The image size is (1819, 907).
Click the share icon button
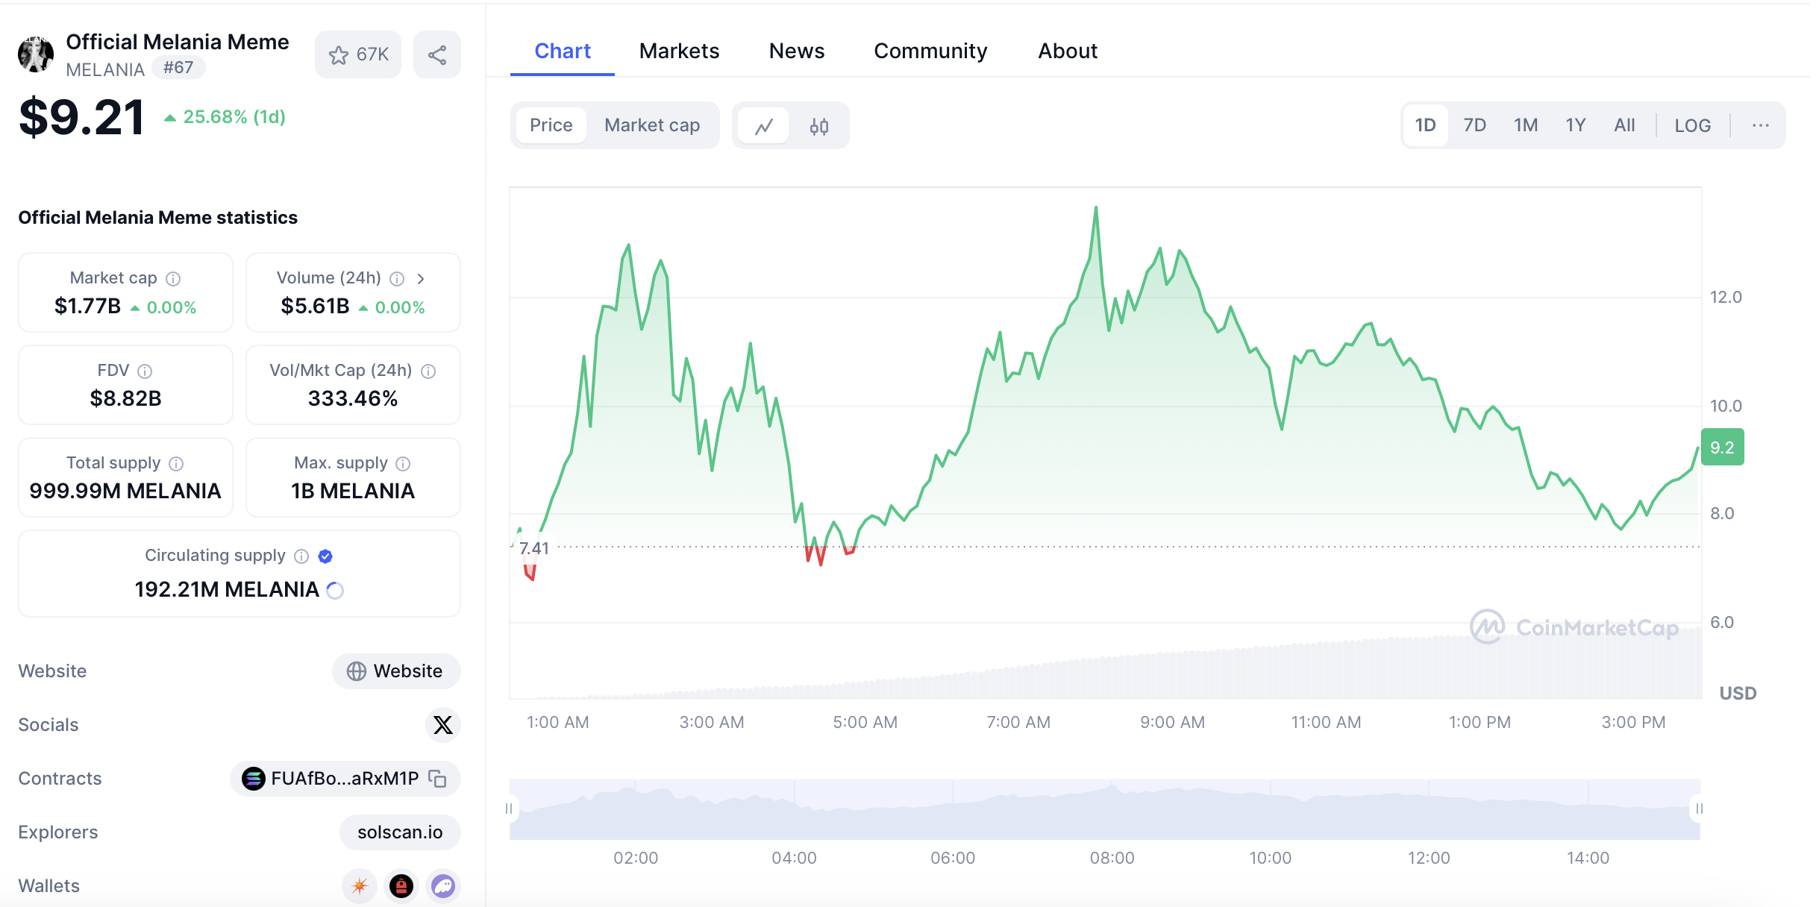tap(437, 54)
